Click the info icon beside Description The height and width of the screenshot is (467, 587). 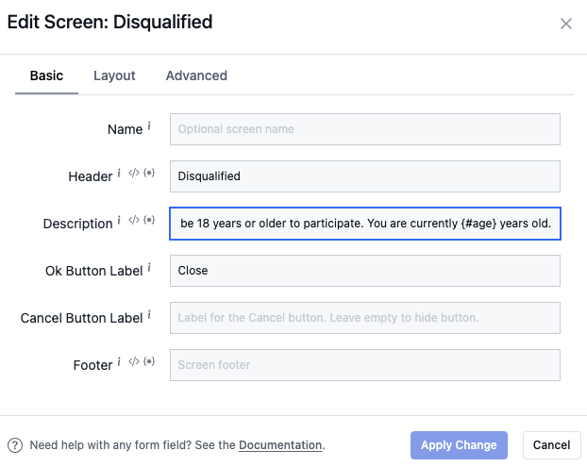119,222
